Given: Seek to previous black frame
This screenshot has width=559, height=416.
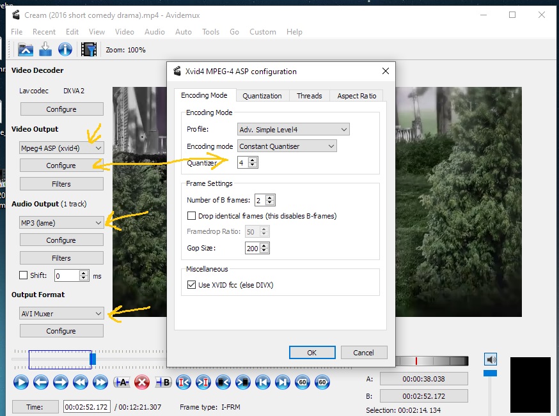Looking at the screenshot, I should click(223, 383).
